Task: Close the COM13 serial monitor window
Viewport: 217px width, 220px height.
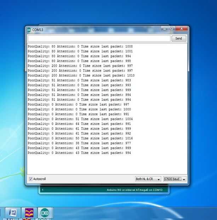Action: [x=182, y=29]
